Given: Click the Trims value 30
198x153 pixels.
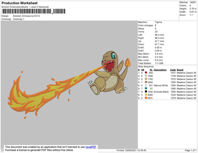Looking at the screenshot, I should (156, 32).
